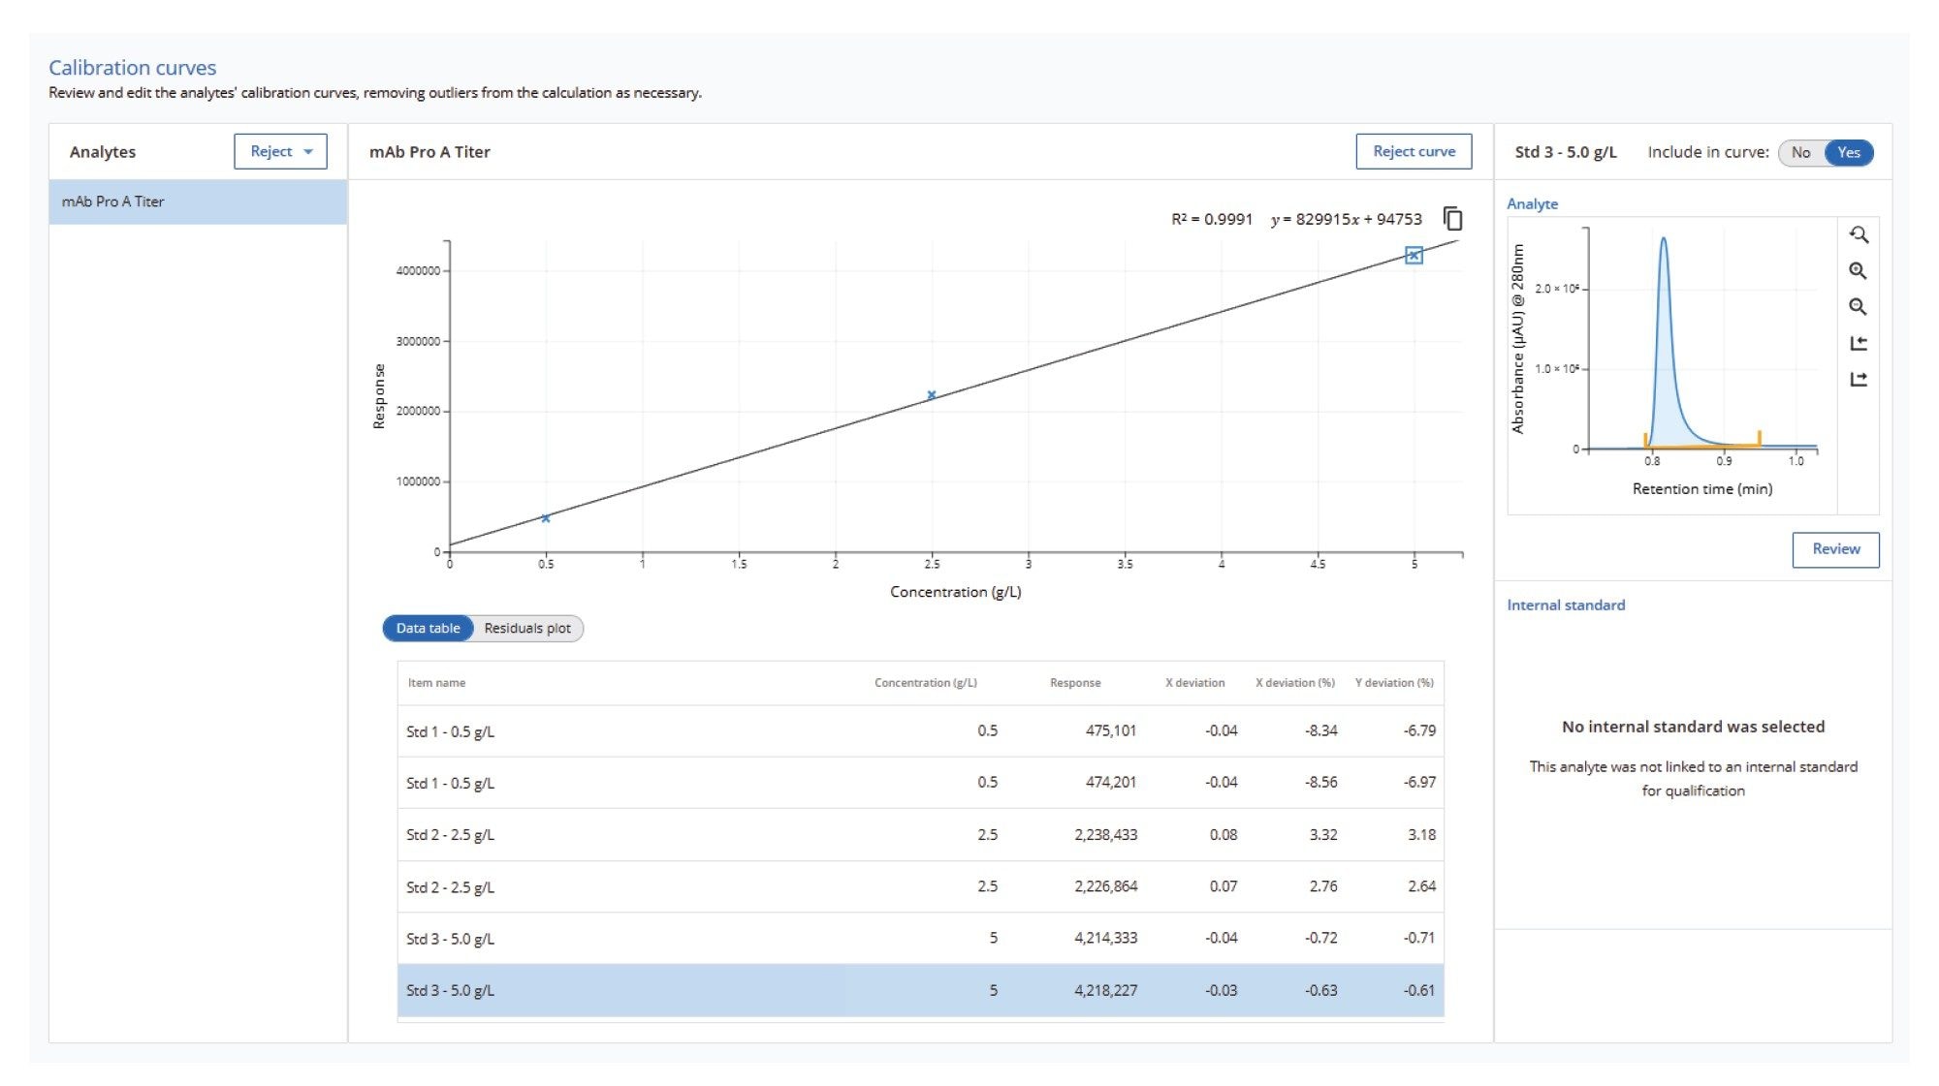Select the boxed 5 g/L data point marker

coord(1414,256)
